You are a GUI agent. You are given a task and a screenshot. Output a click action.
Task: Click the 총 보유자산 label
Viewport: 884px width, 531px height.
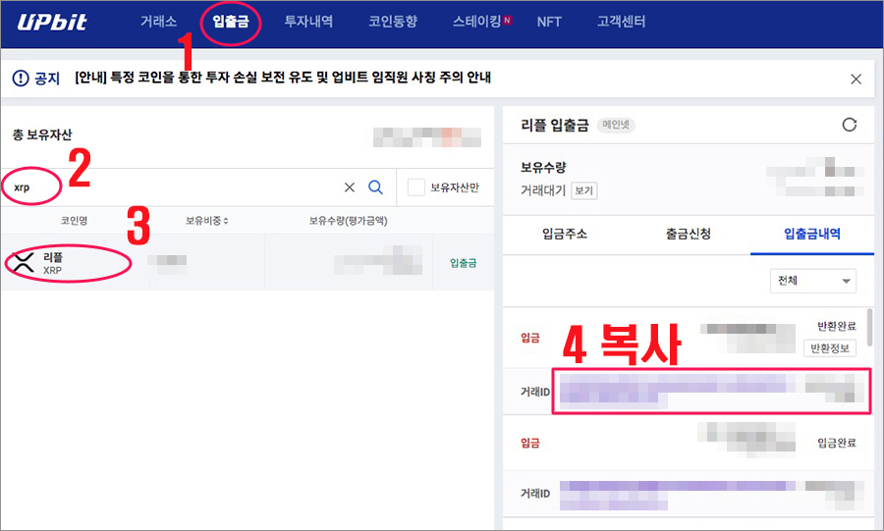point(42,135)
